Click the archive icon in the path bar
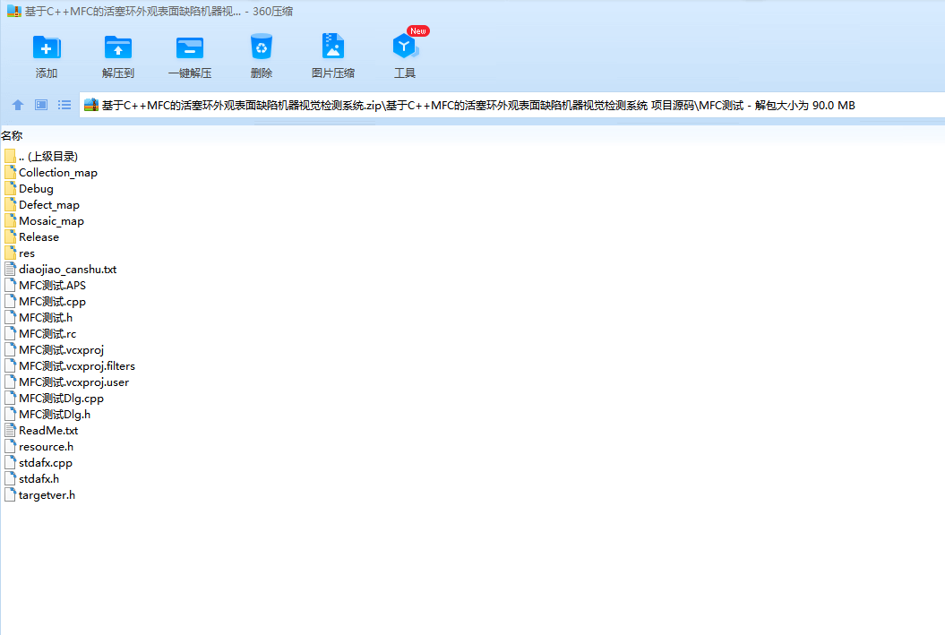This screenshot has width=945, height=635. [91, 105]
